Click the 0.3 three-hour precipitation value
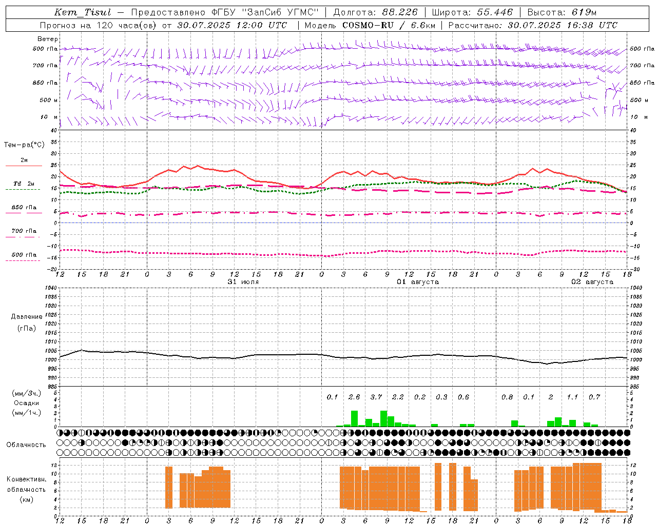This screenshot has height=525, width=657. pyautogui.click(x=441, y=397)
